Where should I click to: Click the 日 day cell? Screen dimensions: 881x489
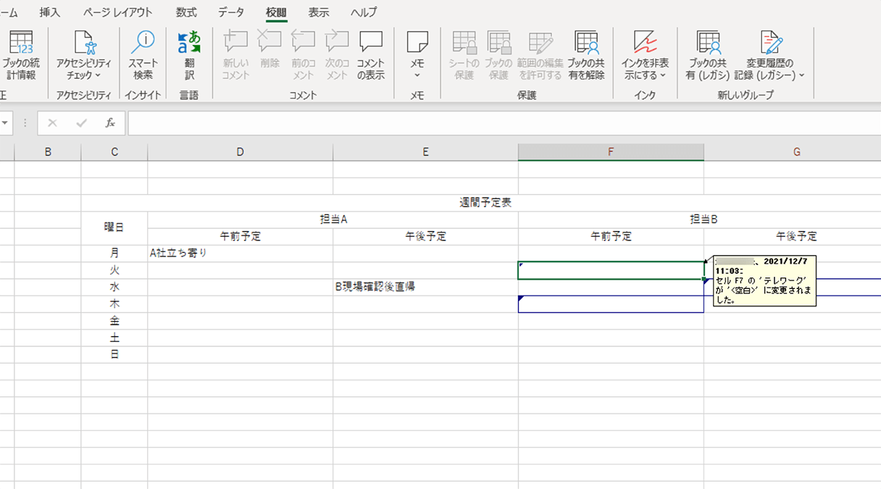pyautogui.click(x=114, y=354)
